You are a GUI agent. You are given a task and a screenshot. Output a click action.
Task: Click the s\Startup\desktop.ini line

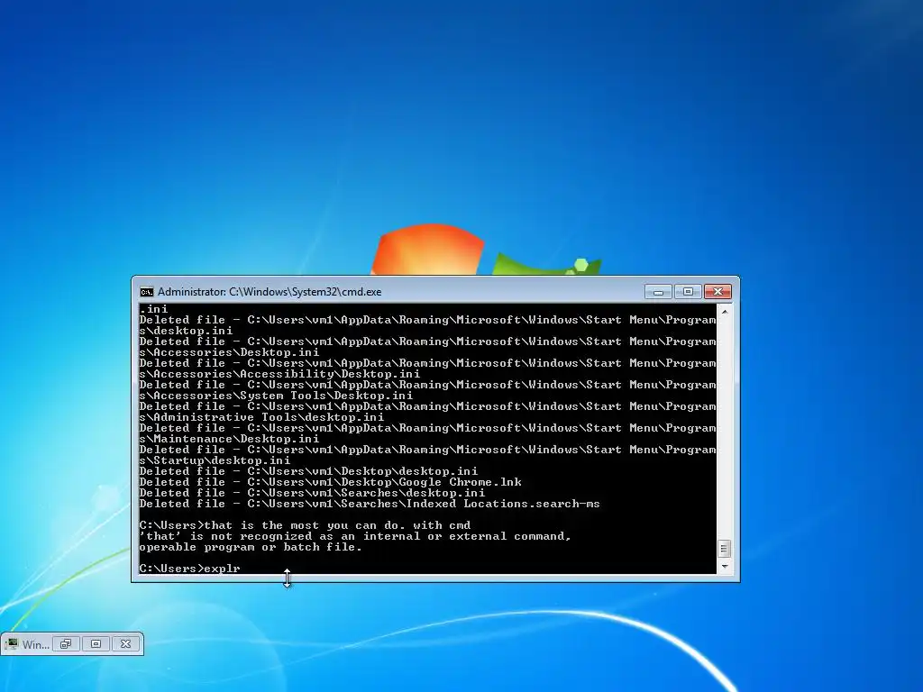(x=215, y=460)
